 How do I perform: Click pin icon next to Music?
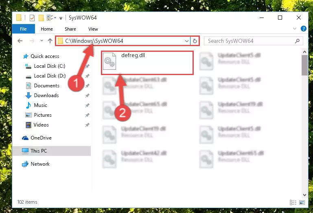(87, 105)
